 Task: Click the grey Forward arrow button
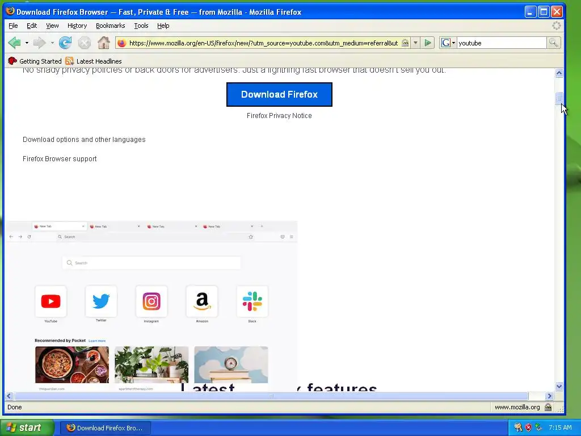pyautogui.click(x=39, y=43)
